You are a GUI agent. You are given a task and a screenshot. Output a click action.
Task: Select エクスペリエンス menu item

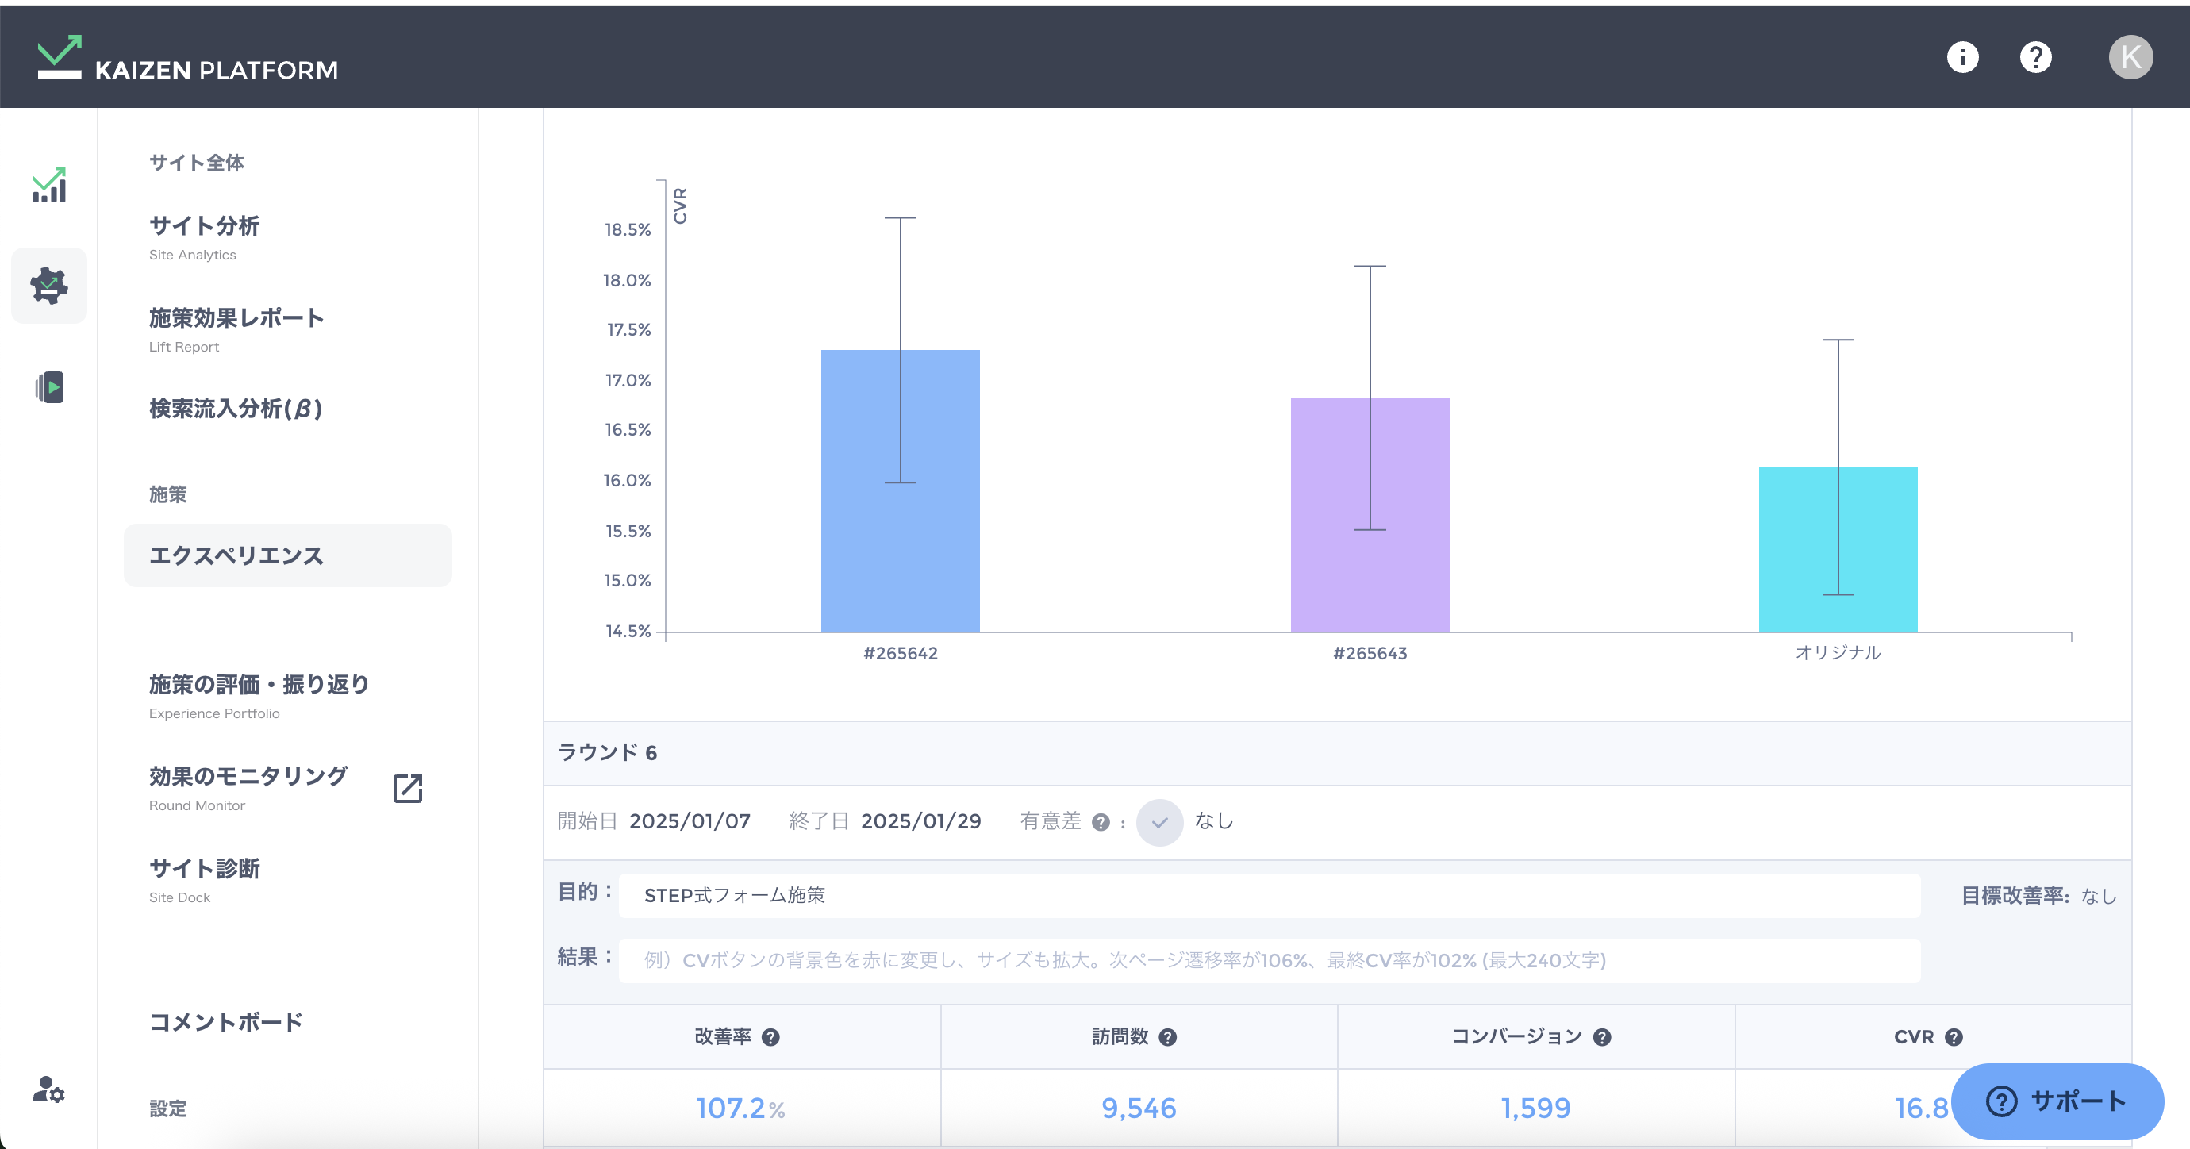pos(287,555)
